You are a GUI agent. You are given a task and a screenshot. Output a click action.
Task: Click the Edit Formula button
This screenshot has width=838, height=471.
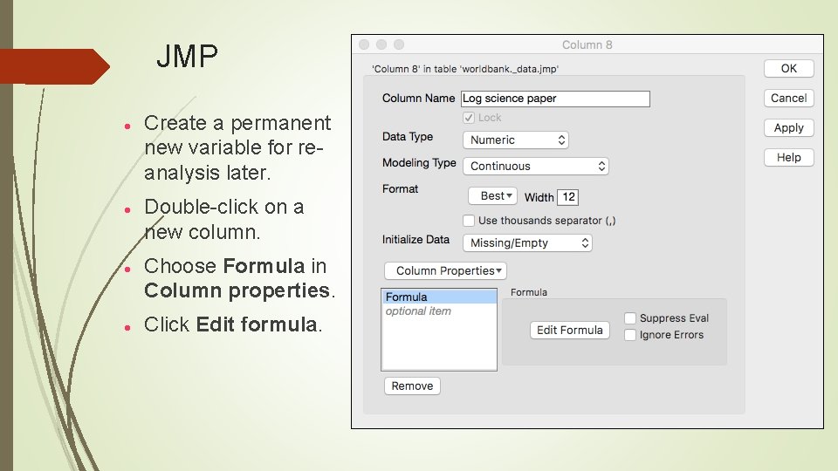pos(570,330)
